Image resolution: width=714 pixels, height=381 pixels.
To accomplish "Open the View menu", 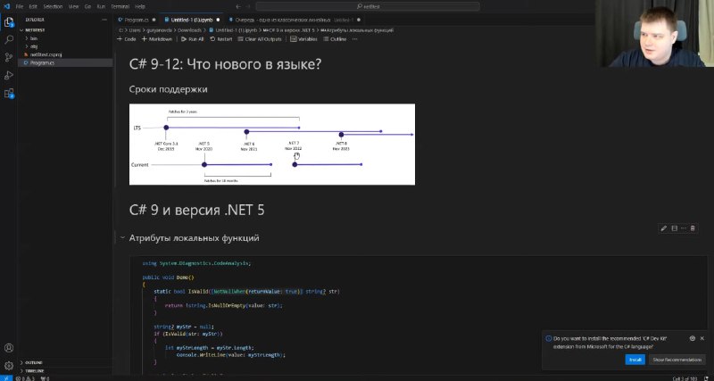I will [73, 6].
